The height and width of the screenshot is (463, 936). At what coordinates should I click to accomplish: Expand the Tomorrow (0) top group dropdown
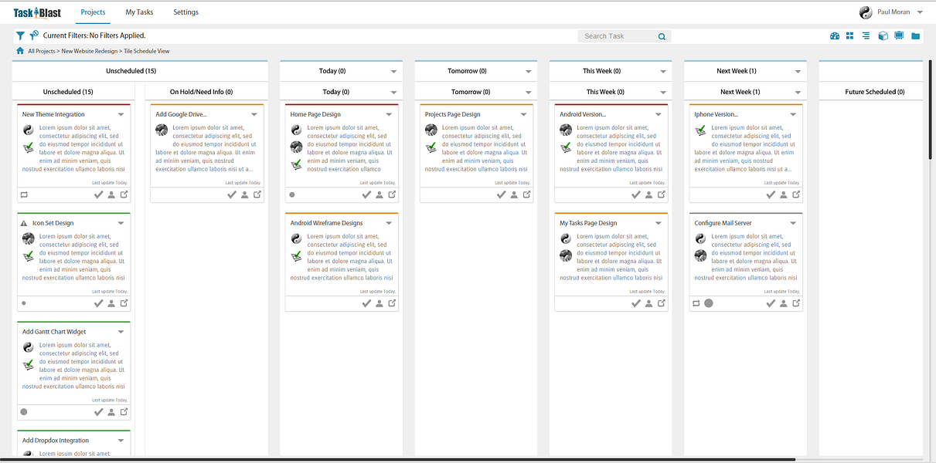tap(529, 71)
